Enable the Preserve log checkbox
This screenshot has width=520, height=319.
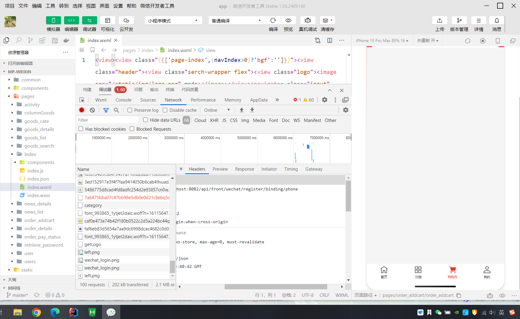pyautogui.click(x=130, y=110)
